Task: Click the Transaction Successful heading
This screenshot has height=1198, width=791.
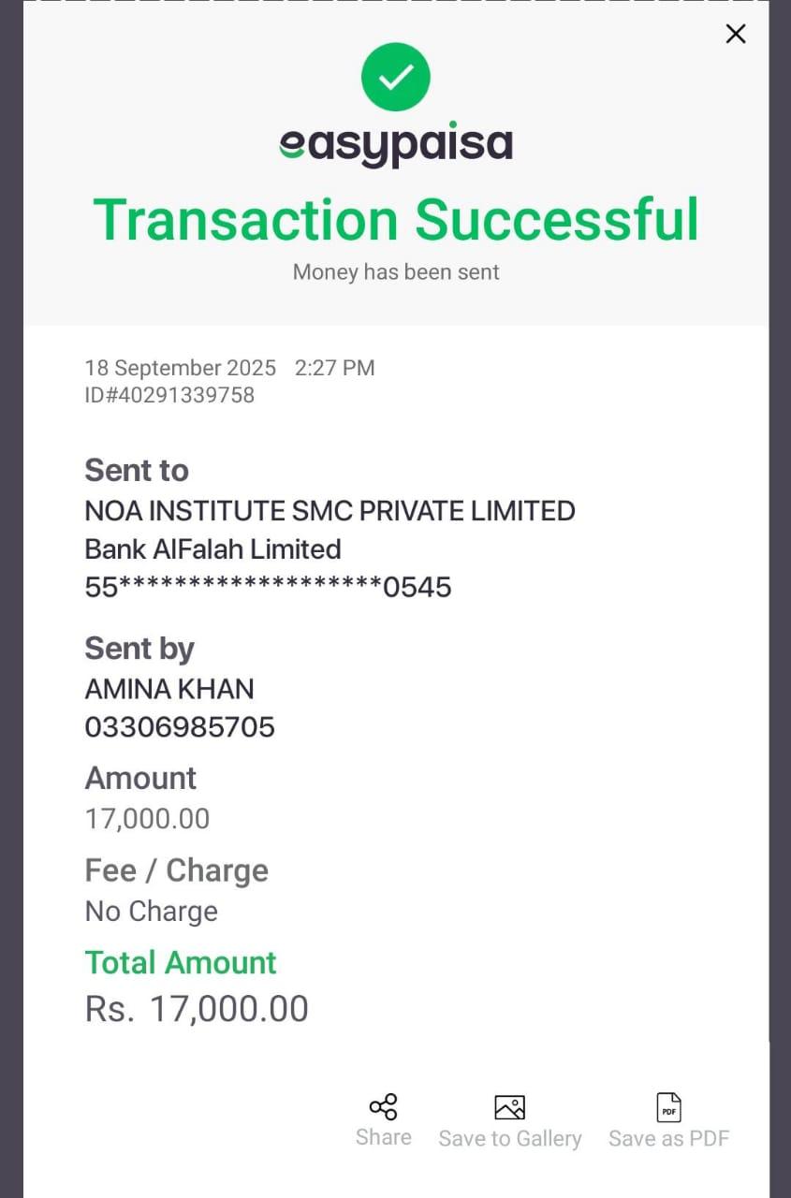Action: [395, 219]
